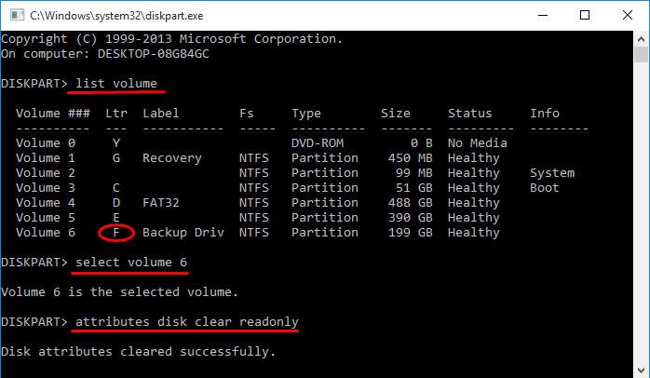
Task: Click the underlined 'list volume' command
Action: (x=116, y=84)
